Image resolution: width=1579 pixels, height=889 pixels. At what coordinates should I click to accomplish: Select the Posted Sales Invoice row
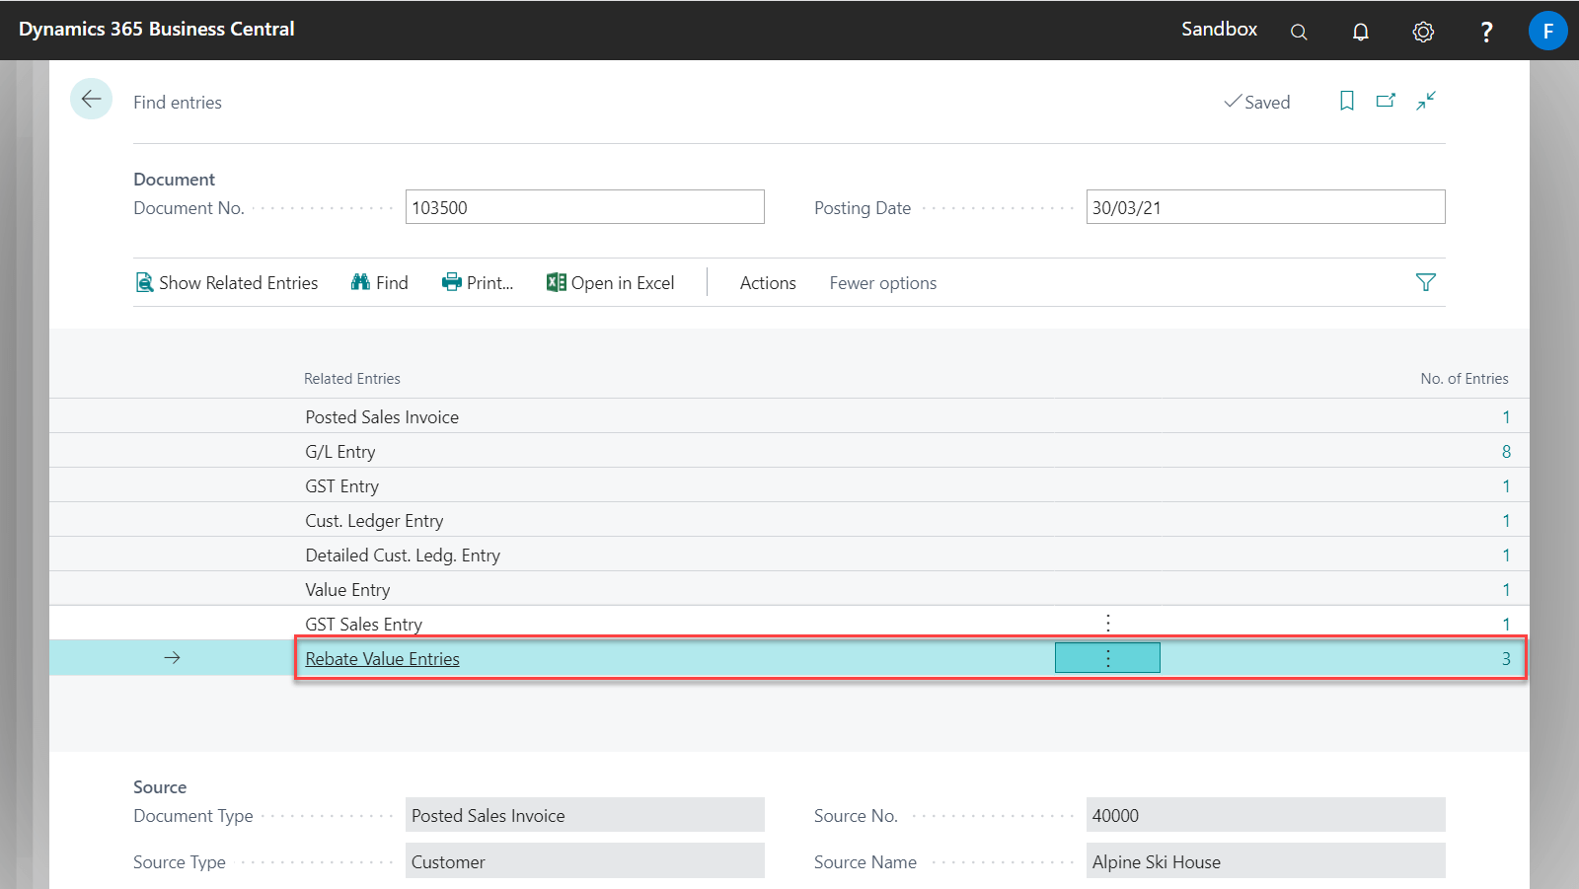coord(789,416)
